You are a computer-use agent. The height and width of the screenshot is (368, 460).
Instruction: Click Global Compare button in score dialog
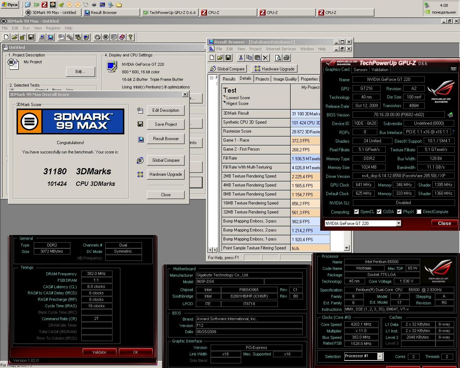point(166,160)
